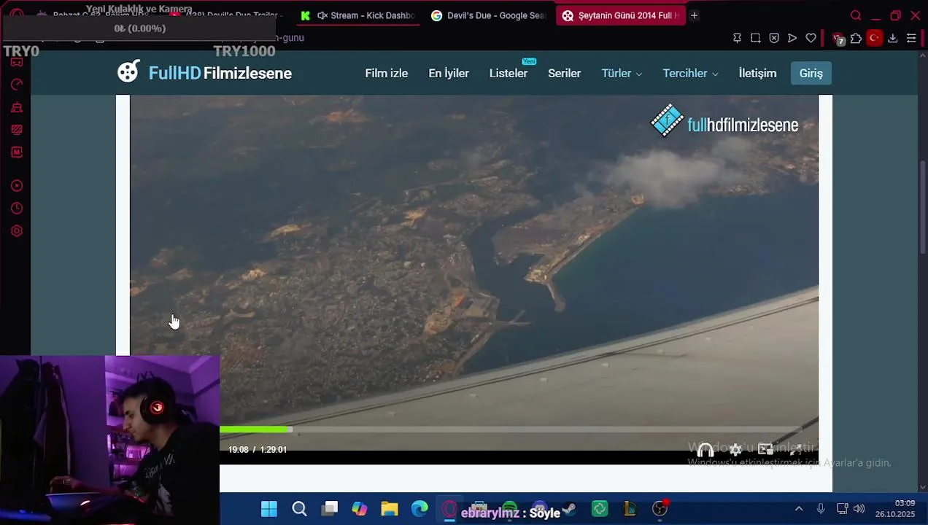Click the picture-in-picture icon in video player
This screenshot has height=525, width=928.
[x=765, y=449]
